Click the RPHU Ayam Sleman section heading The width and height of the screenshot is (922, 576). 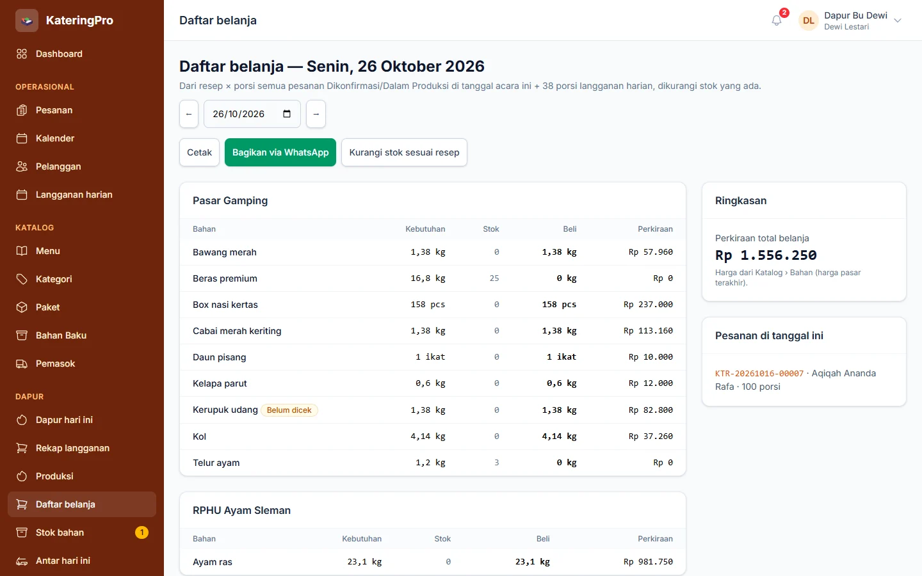tap(241, 510)
